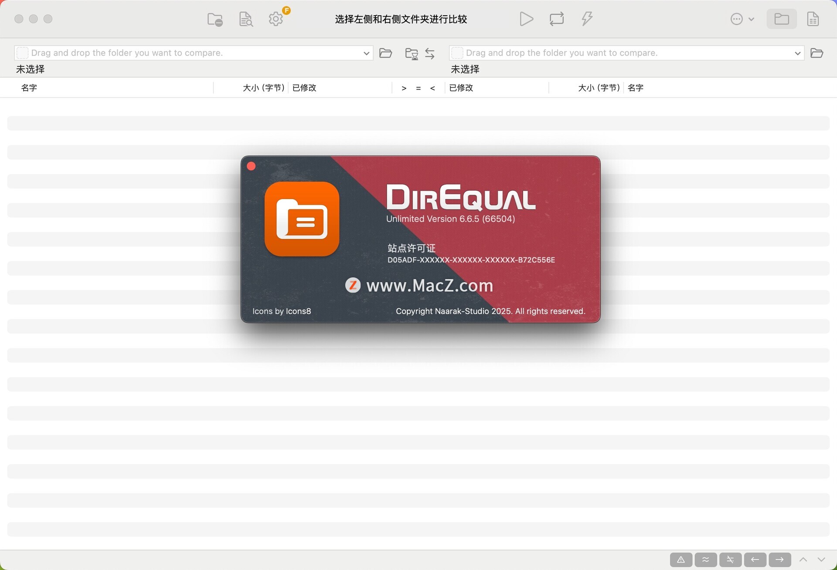Viewport: 837px width, 570px height.
Task: Sort right pane by 大小 (字节) column
Action: pyautogui.click(x=599, y=88)
